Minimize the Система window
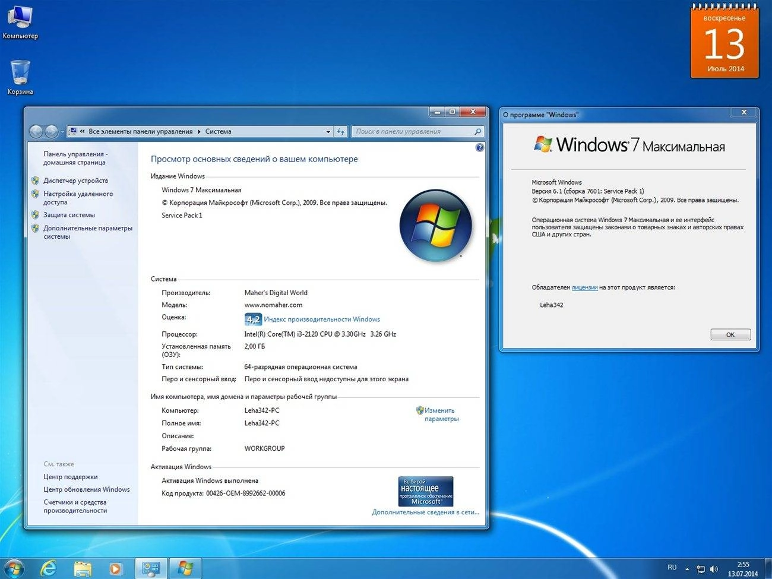The width and height of the screenshot is (772, 579). [x=437, y=112]
